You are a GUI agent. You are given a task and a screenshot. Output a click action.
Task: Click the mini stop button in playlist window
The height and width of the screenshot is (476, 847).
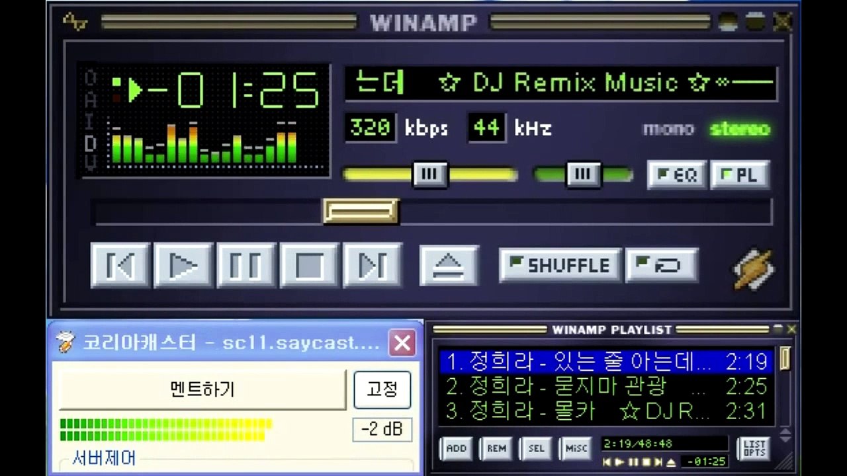coord(645,462)
